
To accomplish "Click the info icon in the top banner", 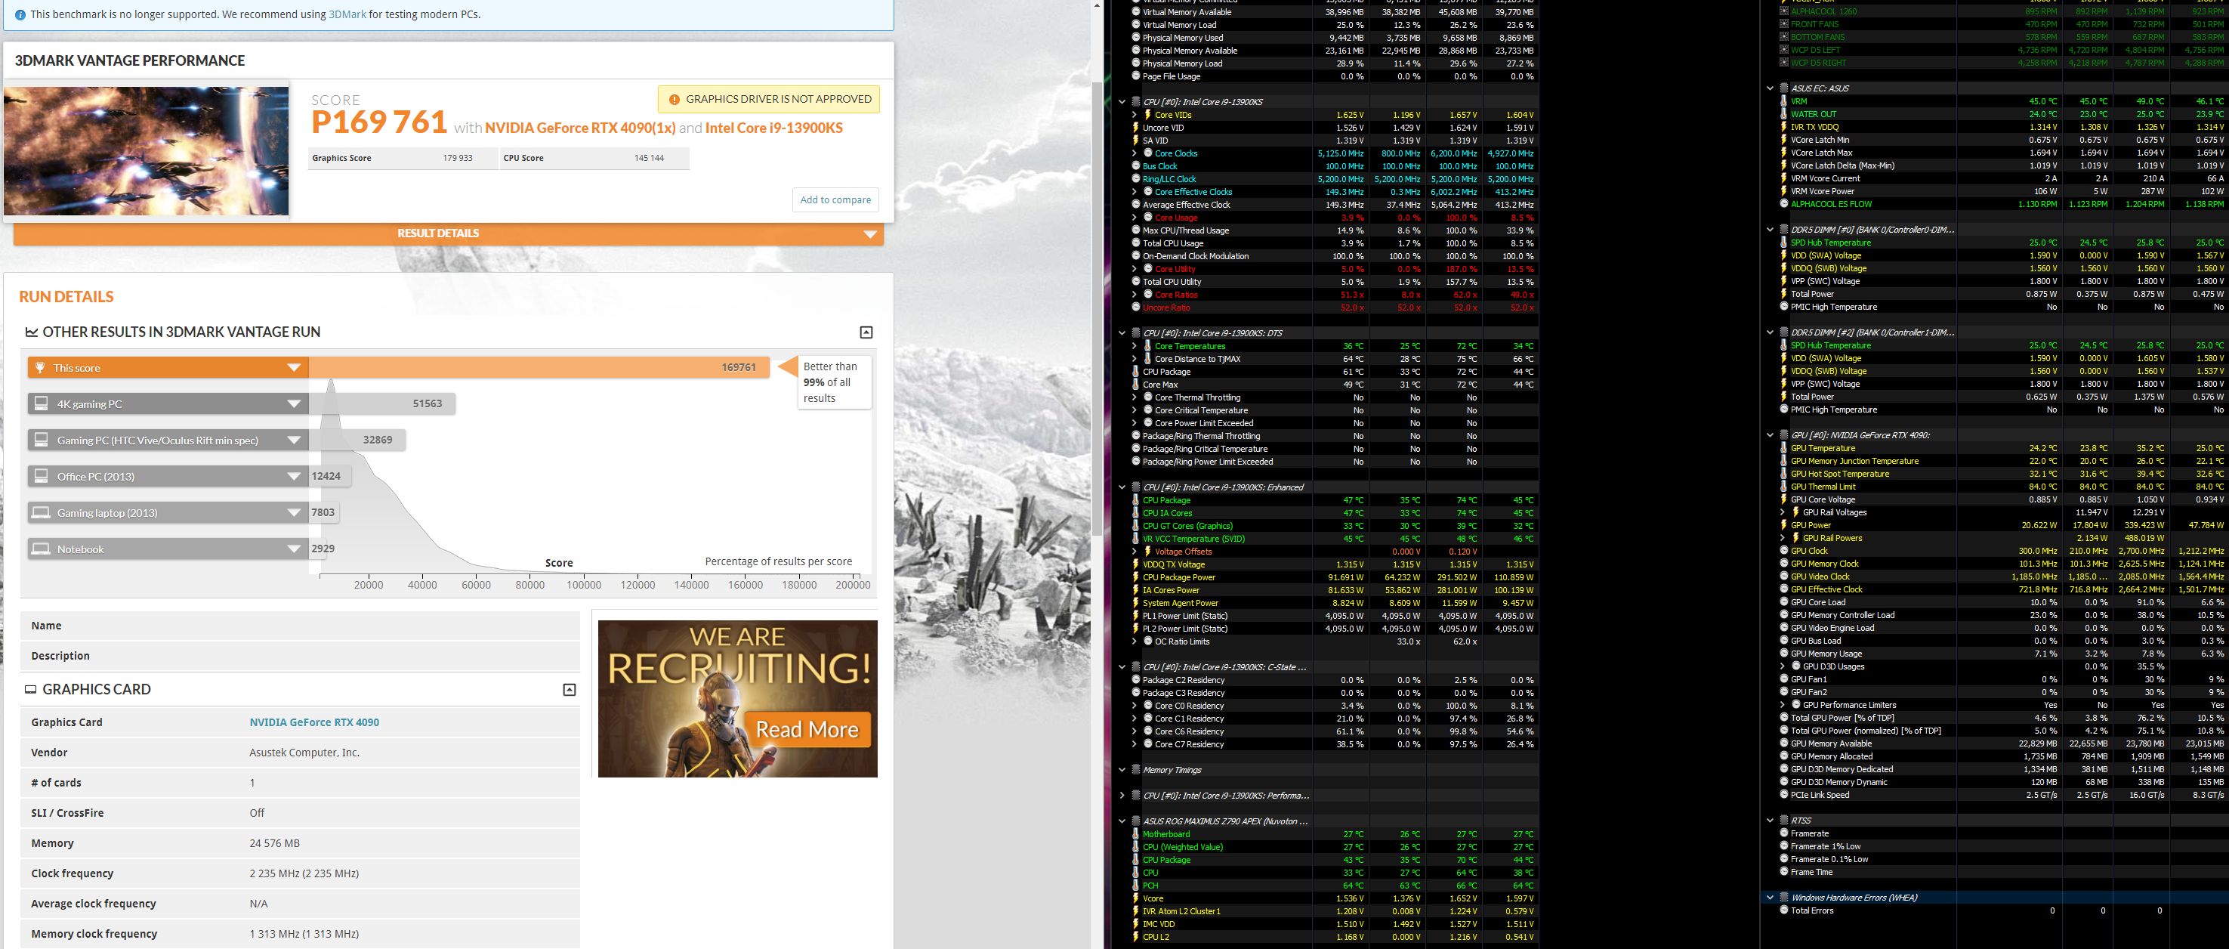I will [20, 14].
